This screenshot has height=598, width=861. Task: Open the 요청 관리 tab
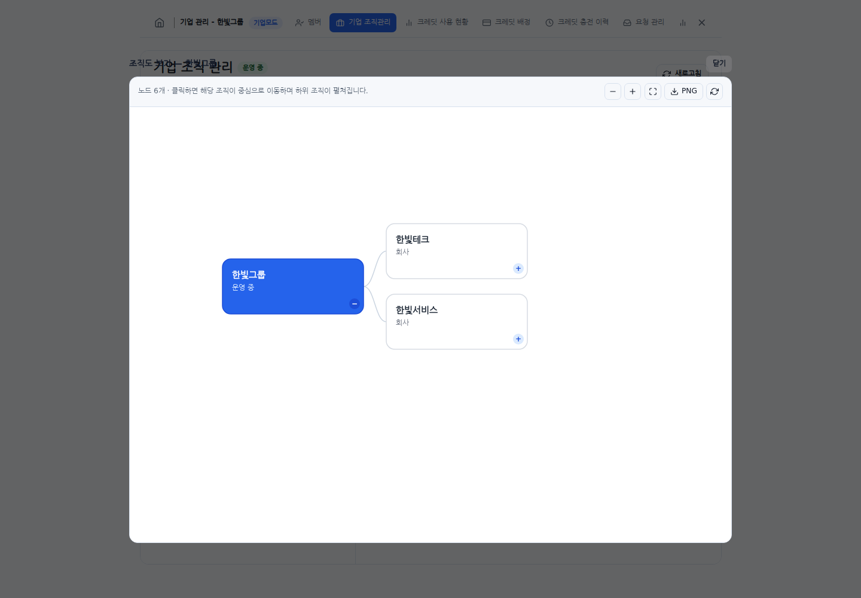(x=644, y=23)
